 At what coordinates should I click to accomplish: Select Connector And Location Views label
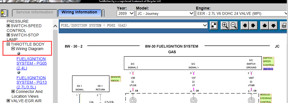pos(27,94)
